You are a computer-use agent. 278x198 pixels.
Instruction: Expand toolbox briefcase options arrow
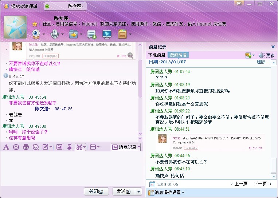98,147
